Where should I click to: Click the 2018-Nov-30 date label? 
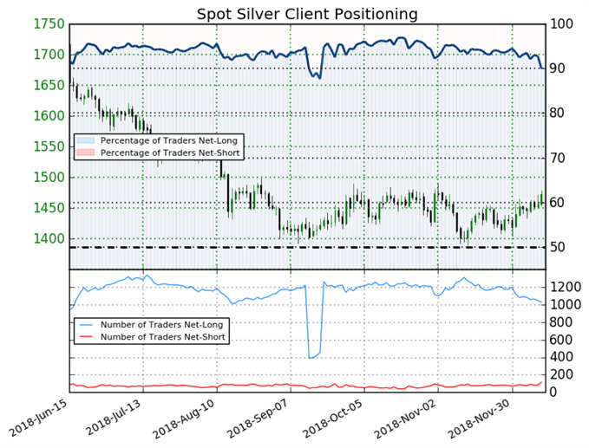point(480,419)
